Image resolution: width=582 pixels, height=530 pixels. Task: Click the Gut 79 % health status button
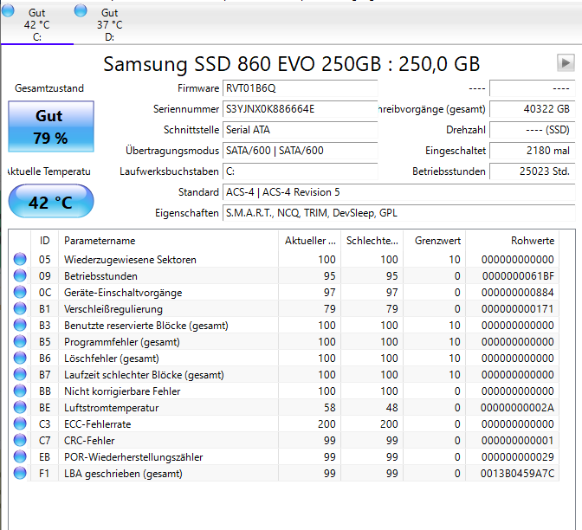(51, 126)
